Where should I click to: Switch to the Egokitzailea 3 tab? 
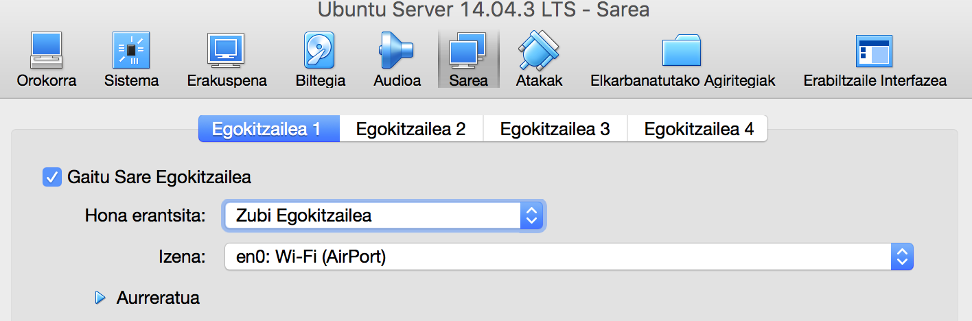coord(555,129)
